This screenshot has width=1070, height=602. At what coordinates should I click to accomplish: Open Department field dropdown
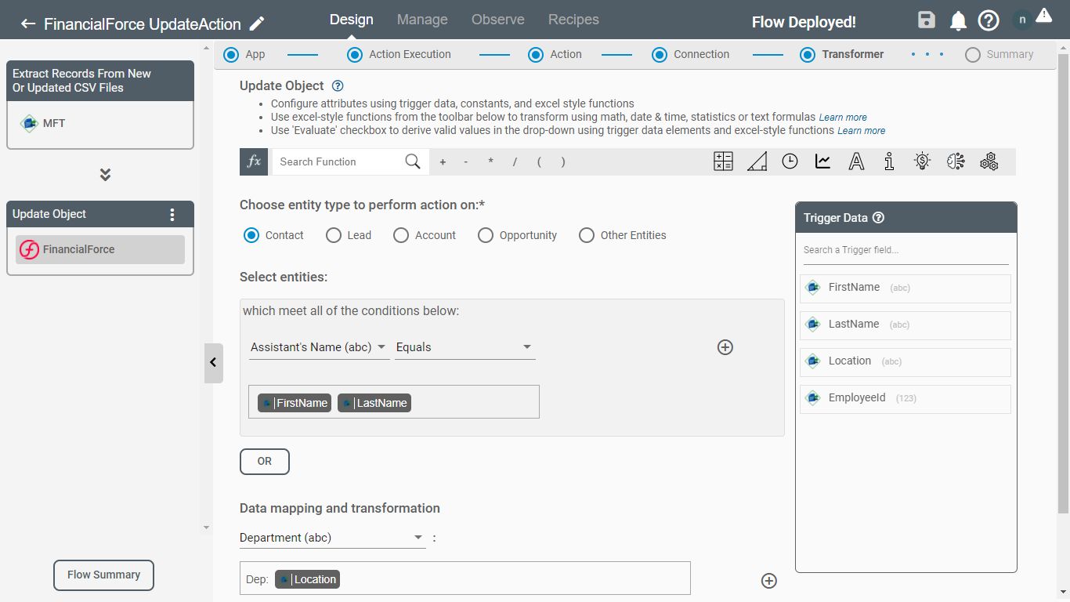pyautogui.click(x=332, y=538)
